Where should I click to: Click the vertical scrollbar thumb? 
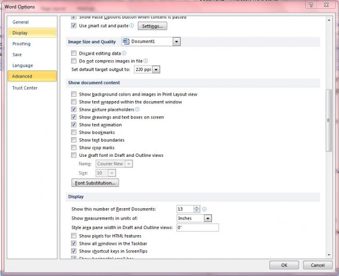pyautogui.click(x=329, y=120)
